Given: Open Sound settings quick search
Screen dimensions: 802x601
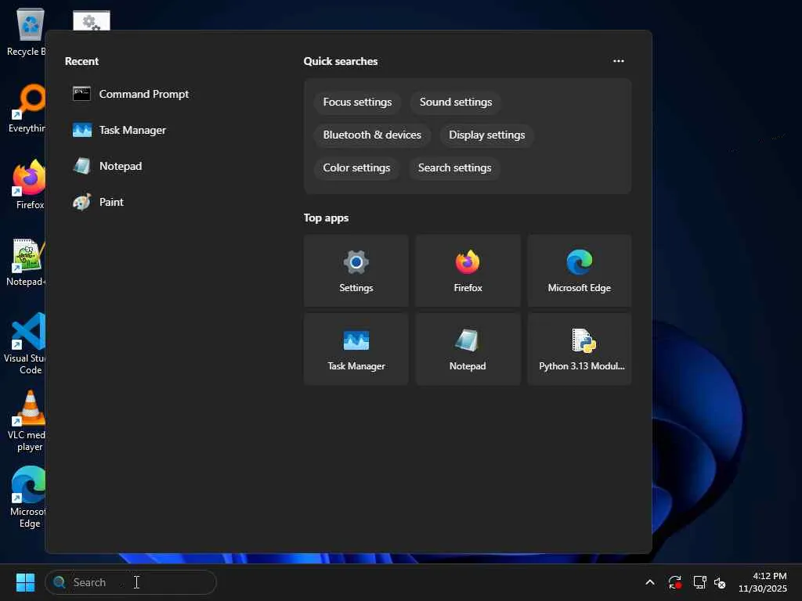Looking at the screenshot, I should click(455, 102).
